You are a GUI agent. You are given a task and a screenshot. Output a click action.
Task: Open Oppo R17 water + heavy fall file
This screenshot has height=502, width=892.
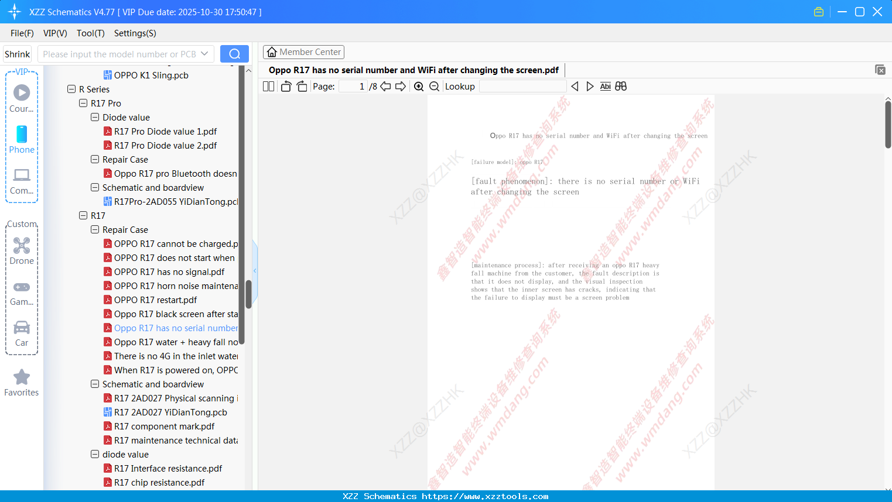coord(171,342)
